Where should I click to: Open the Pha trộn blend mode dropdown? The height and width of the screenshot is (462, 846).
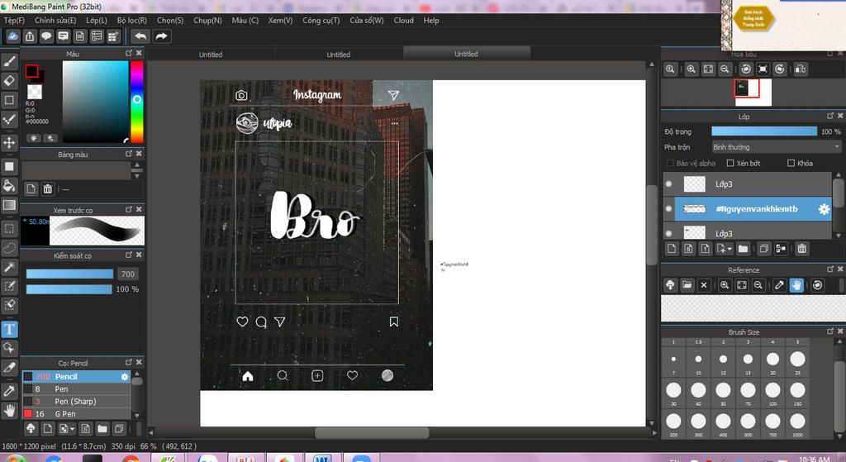tap(777, 147)
